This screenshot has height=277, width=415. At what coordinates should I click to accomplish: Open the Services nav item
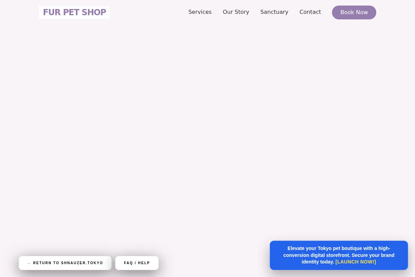200,12
